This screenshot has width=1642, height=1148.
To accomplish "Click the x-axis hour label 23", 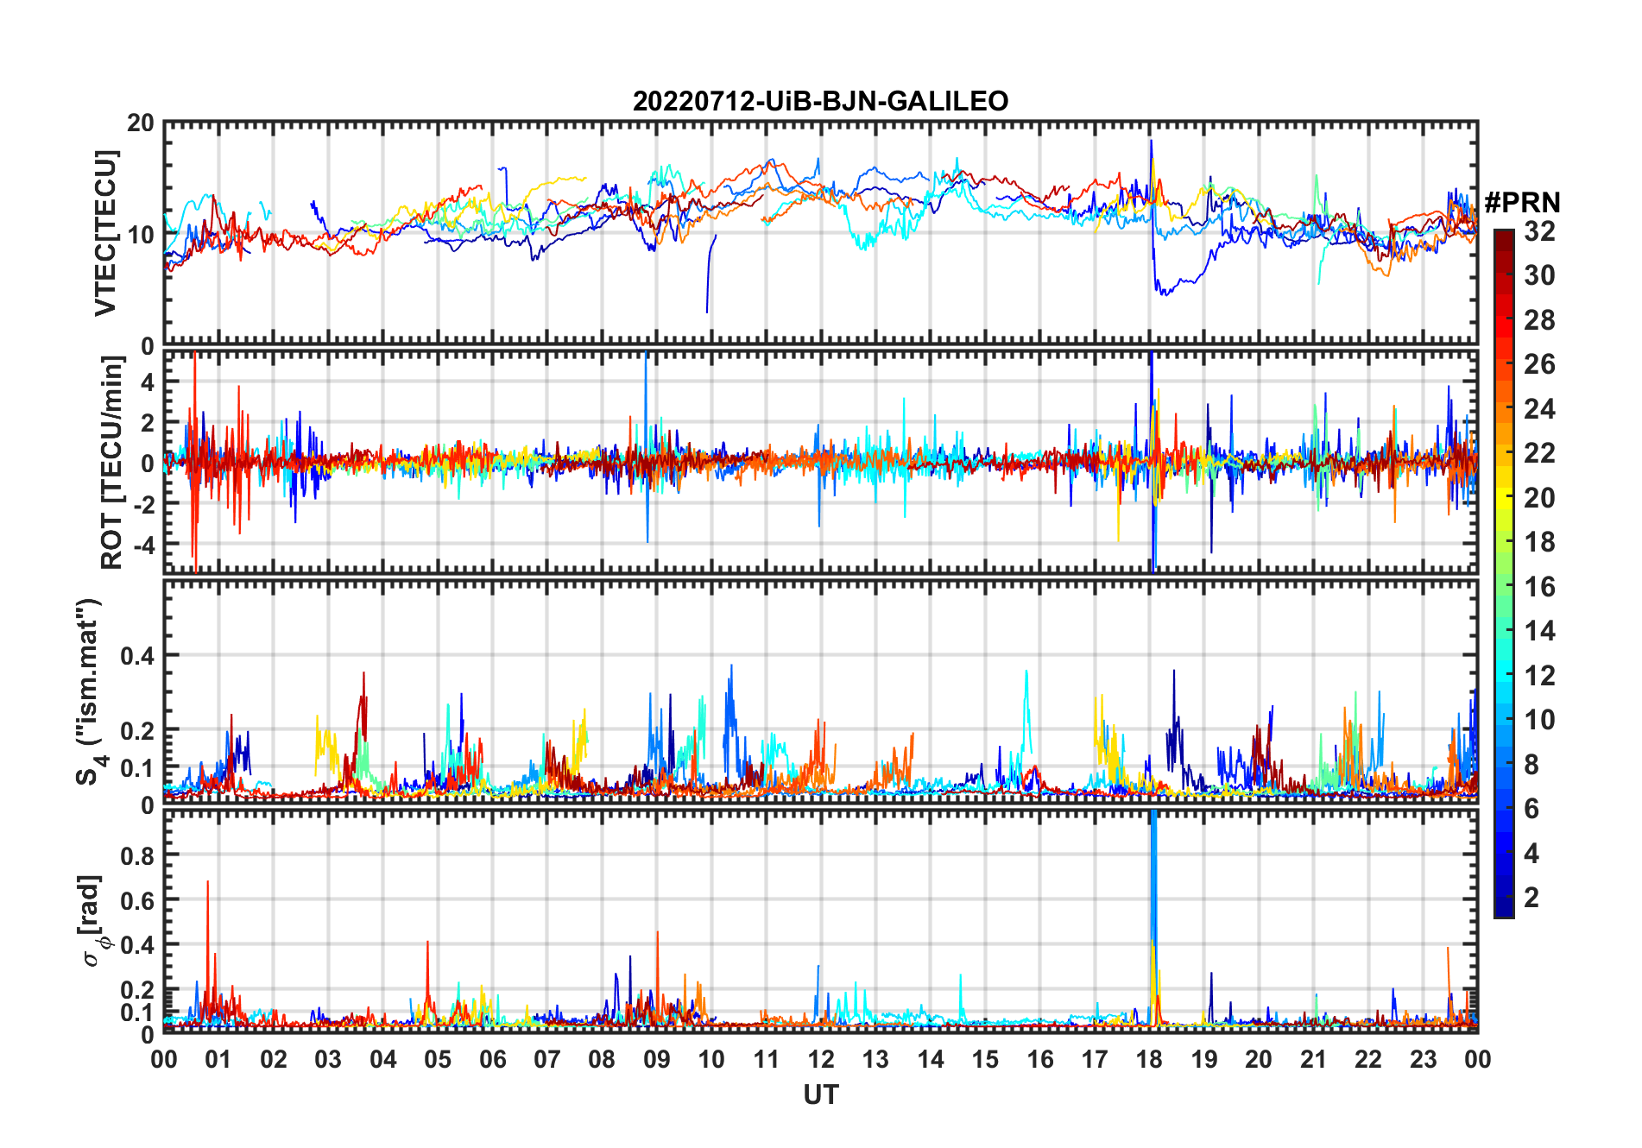I will 1424,1059.
